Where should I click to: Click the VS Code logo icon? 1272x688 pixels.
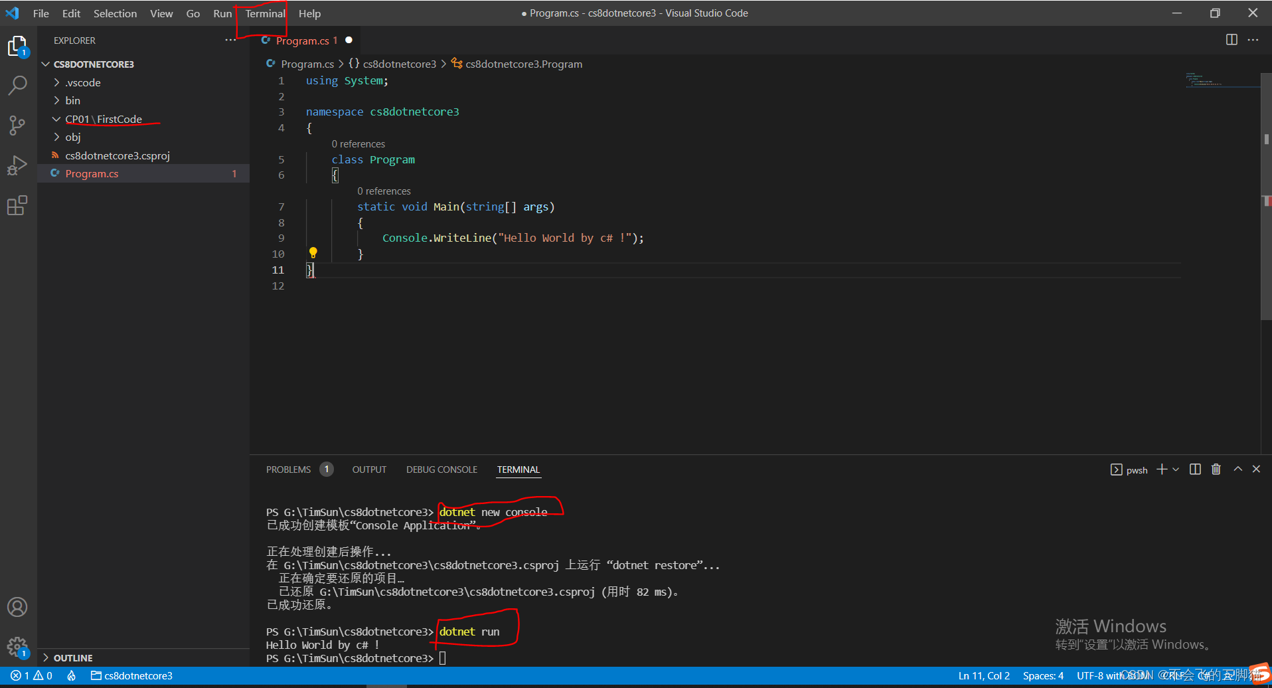(13, 13)
